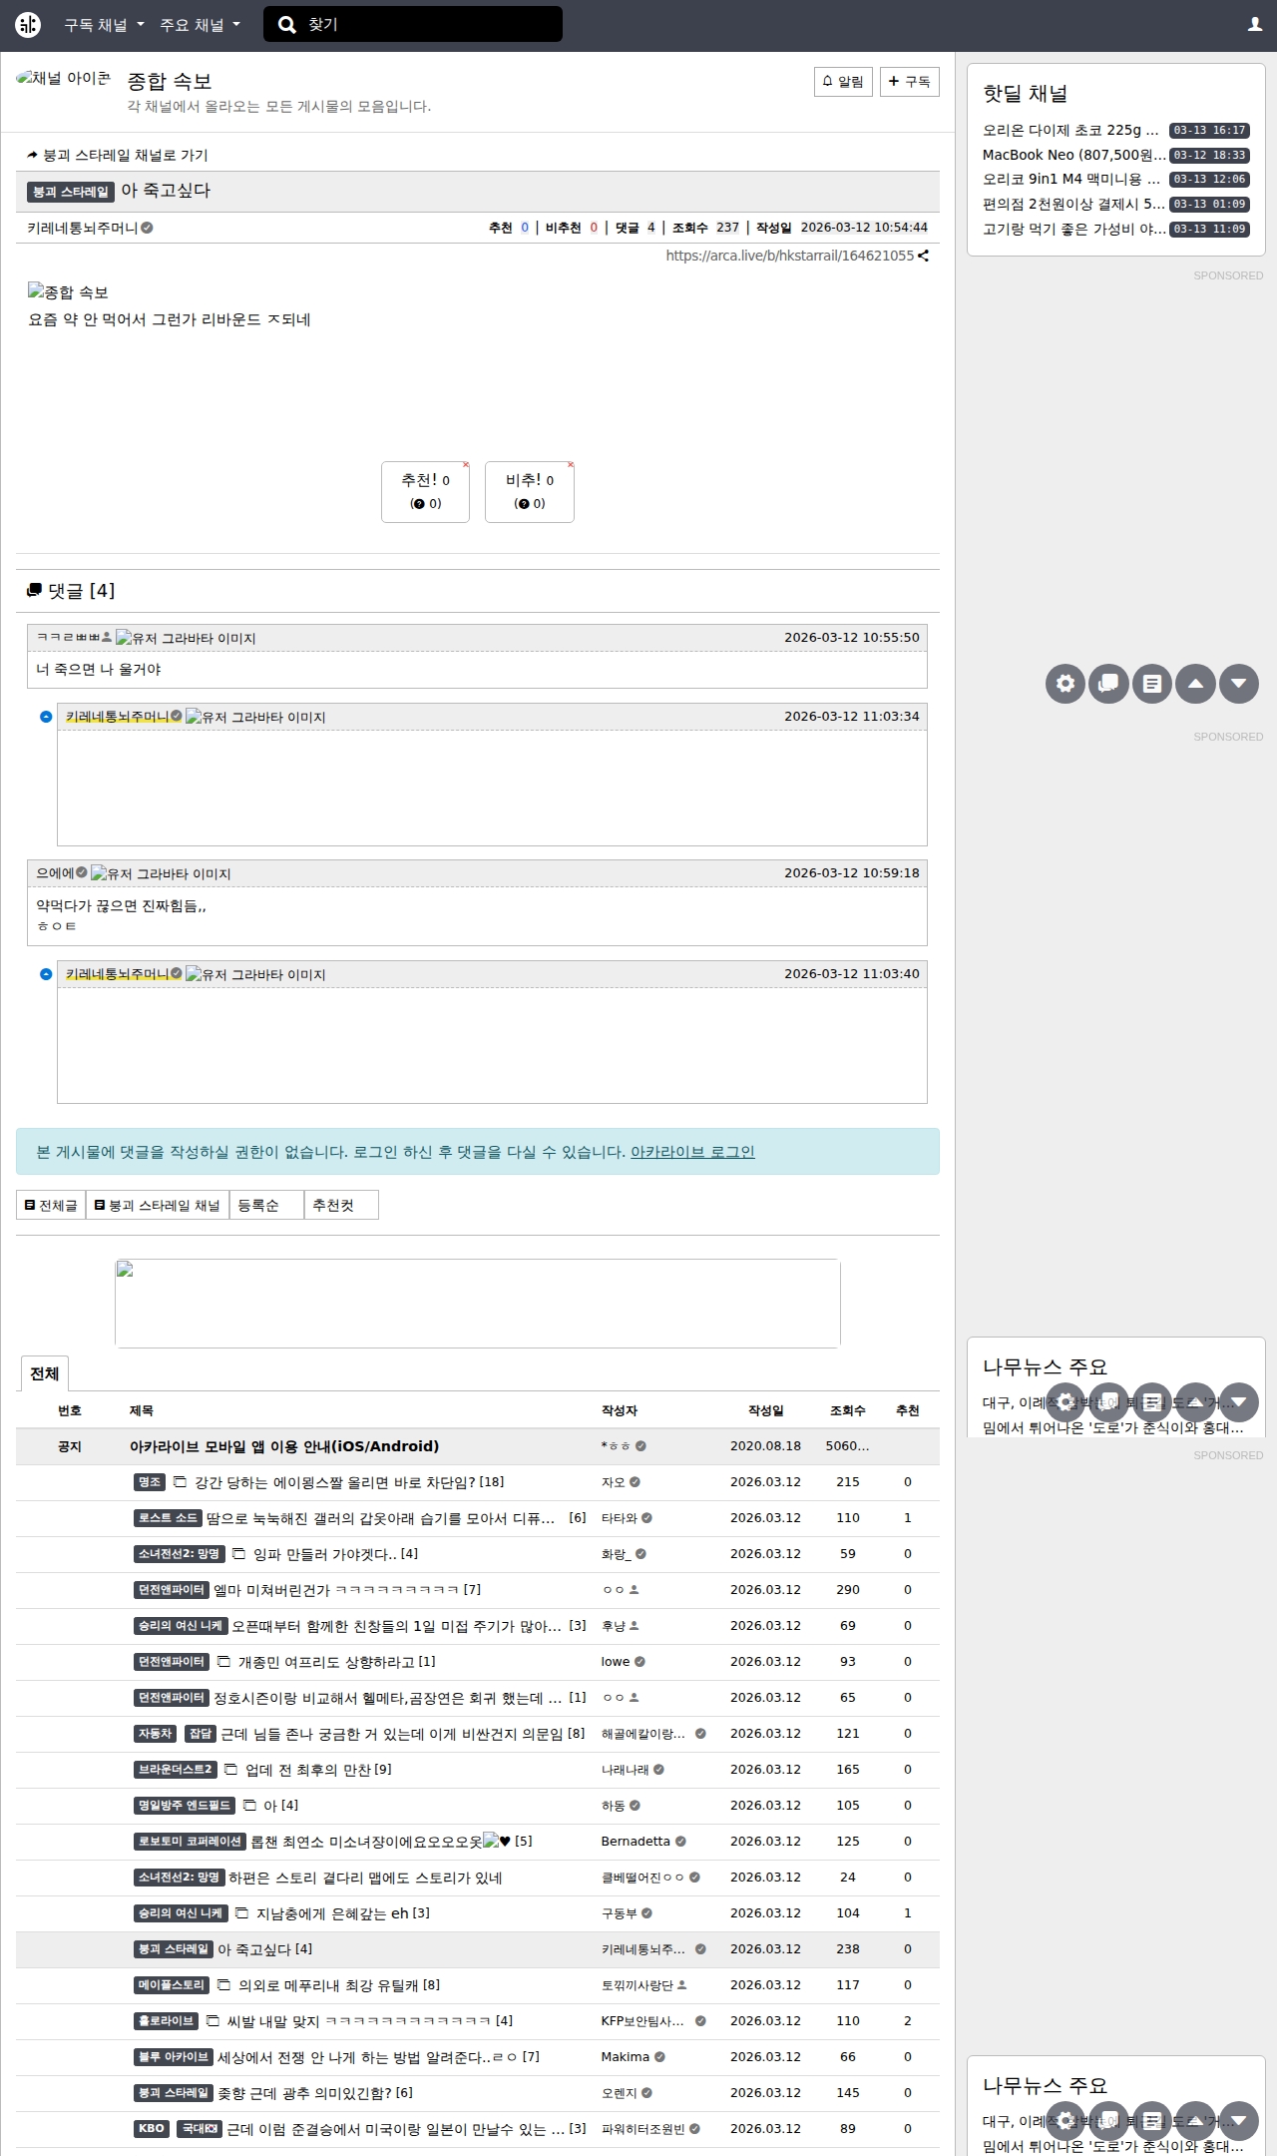Click the comments icon in the topmost floating button group
1277x2156 pixels.
1108,684
